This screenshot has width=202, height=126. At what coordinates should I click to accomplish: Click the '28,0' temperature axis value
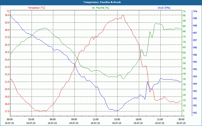coord(7,30)
